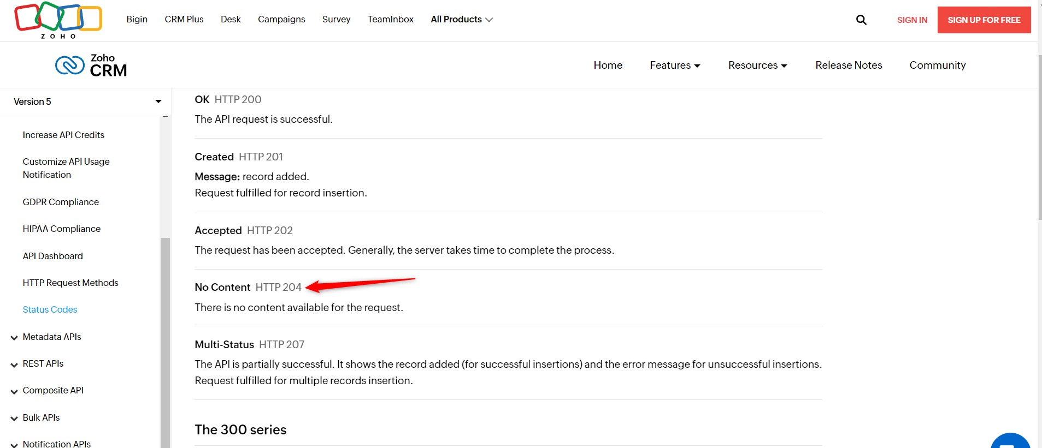Viewport: 1042px width, 448px height.
Task: Open Campaigns product link
Action: [x=281, y=20]
